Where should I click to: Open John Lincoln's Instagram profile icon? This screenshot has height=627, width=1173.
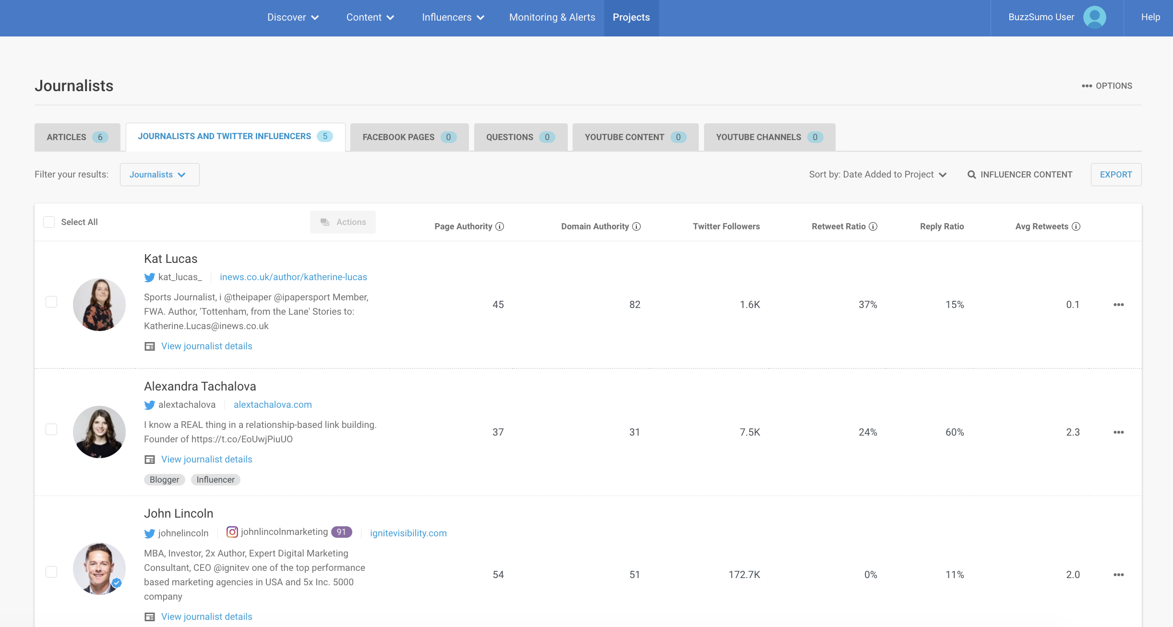click(x=232, y=532)
